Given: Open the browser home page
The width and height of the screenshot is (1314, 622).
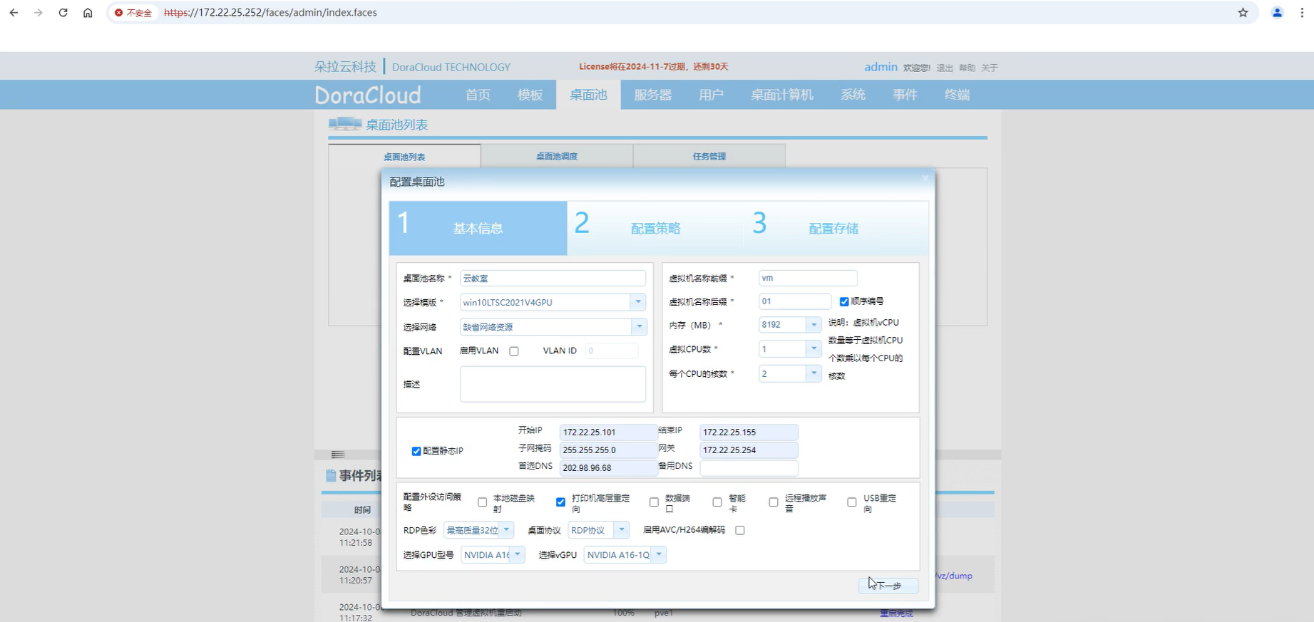Looking at the screenshot, I should pyautogui.click(x=88, y=13).
